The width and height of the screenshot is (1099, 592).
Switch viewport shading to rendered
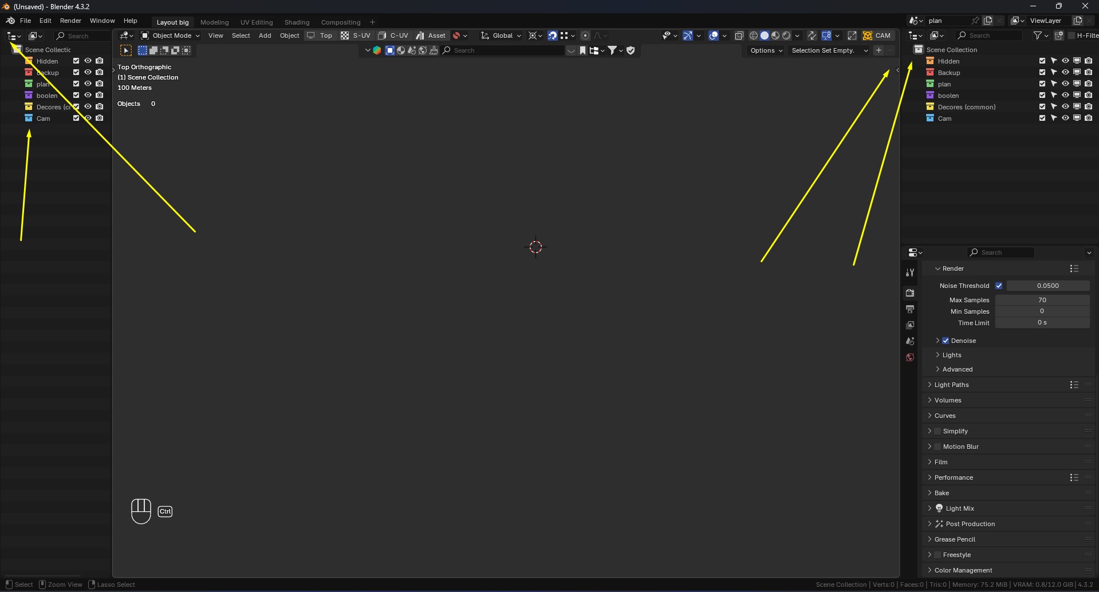pos(786,35)
